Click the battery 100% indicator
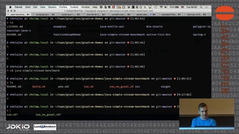The width and height of the screenshot is (239, 134). pos(174,7)
